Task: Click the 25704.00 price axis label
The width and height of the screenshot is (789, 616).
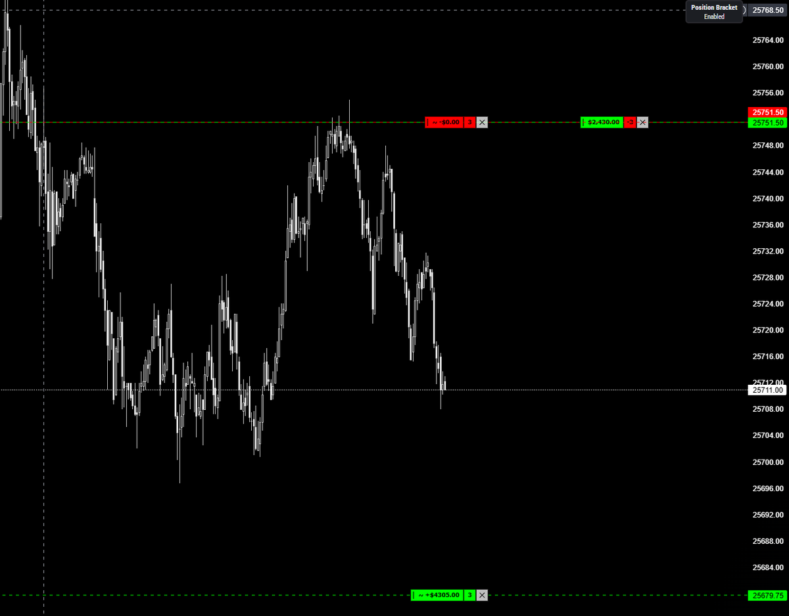Action: [x=767, y=435]
